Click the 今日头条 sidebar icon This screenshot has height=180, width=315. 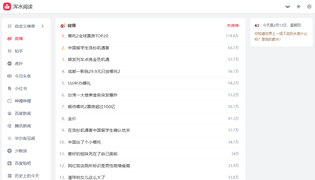click(x=9, y=76)
